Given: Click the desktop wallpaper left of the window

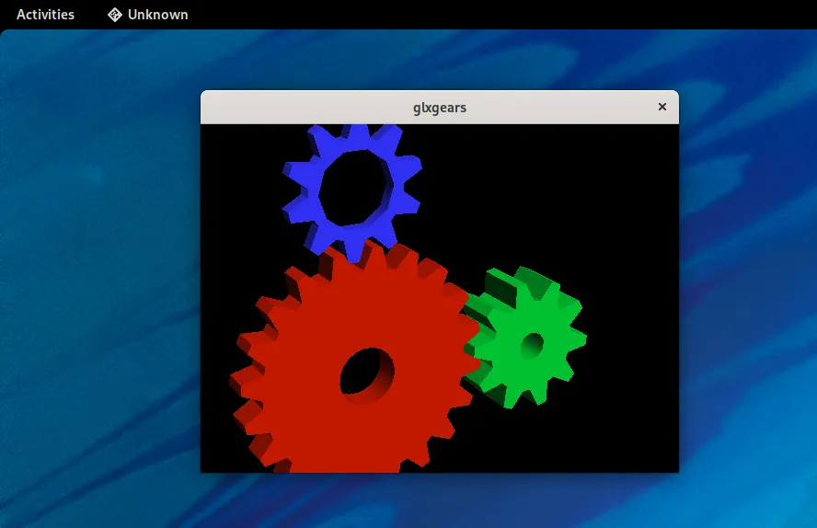Looking at the screenshot, I should coord(101,276).
